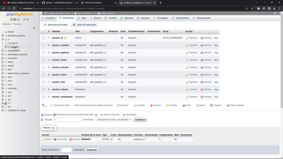This screenshot has height=159, width=283.
Task: Expand information_schema database tree node
Action: click(x=3, y=54)
